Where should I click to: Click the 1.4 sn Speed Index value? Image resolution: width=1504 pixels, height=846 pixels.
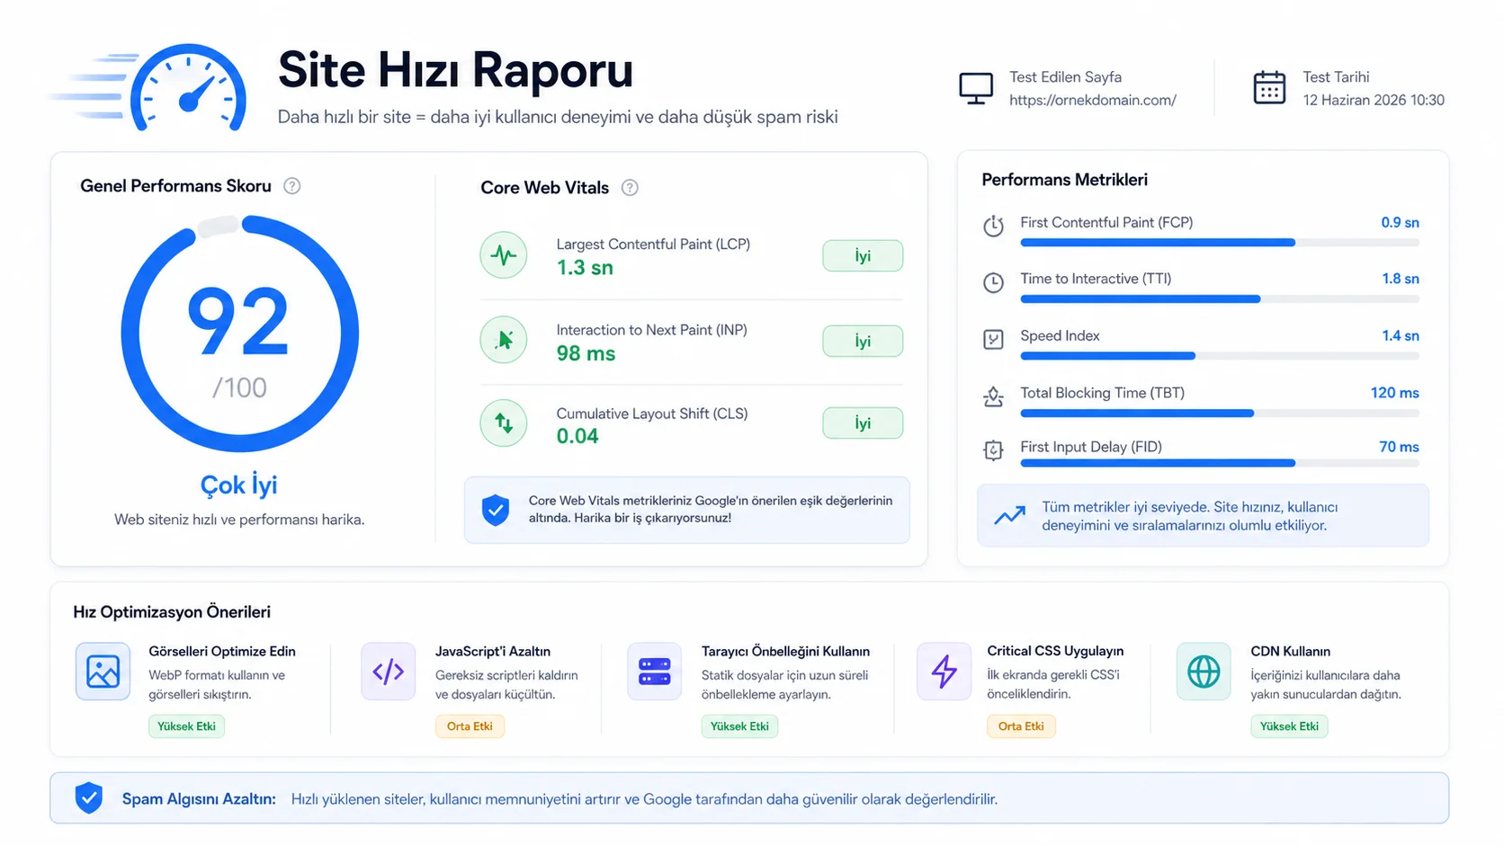point(1401,335)
